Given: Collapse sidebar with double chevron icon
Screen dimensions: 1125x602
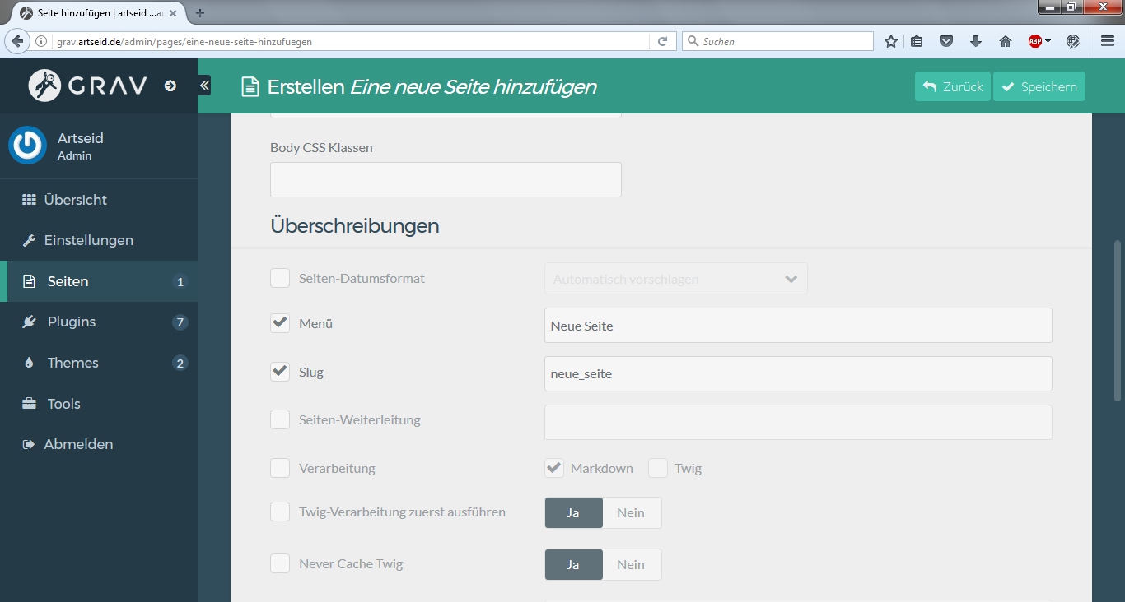Looking at the screenshot, I should pyautogui.click(x=204, y=86).
